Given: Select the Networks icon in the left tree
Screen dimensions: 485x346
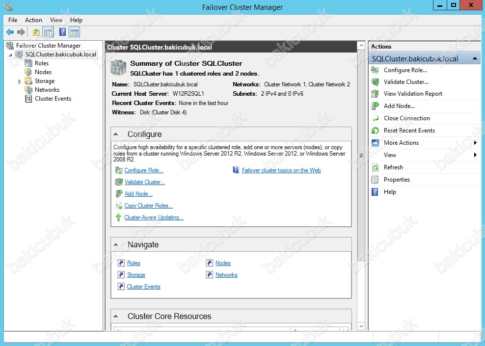Looking at the screenshot, I should [x=28, y=90].
